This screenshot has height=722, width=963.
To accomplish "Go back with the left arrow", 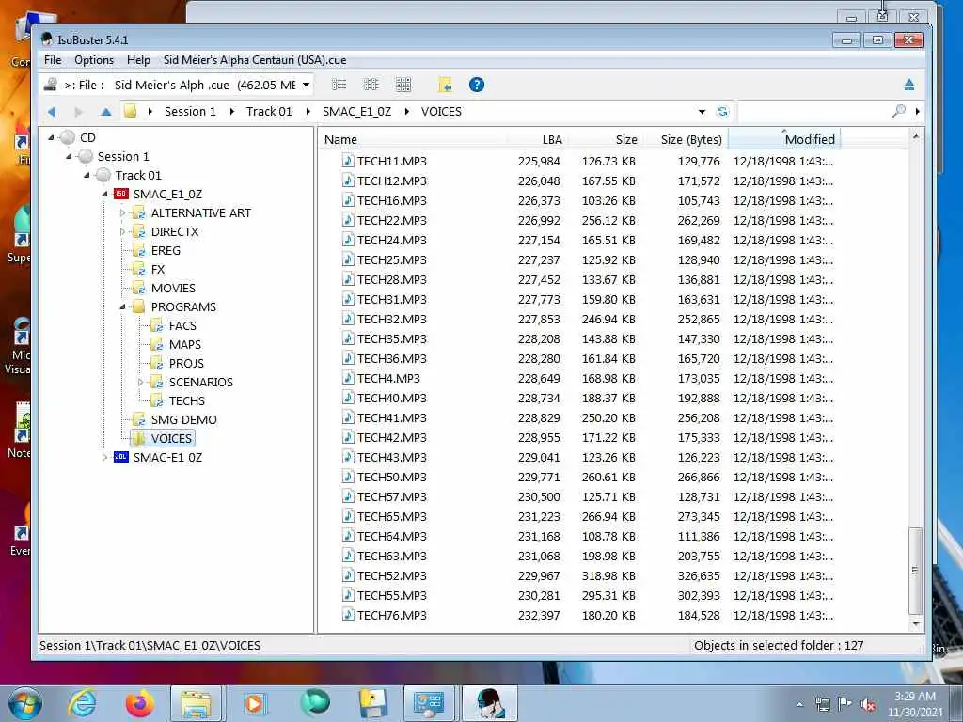I will (52, 112).
